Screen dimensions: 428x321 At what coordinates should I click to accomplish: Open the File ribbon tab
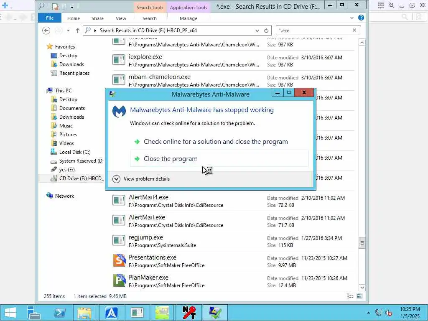[x=50, y=18]
